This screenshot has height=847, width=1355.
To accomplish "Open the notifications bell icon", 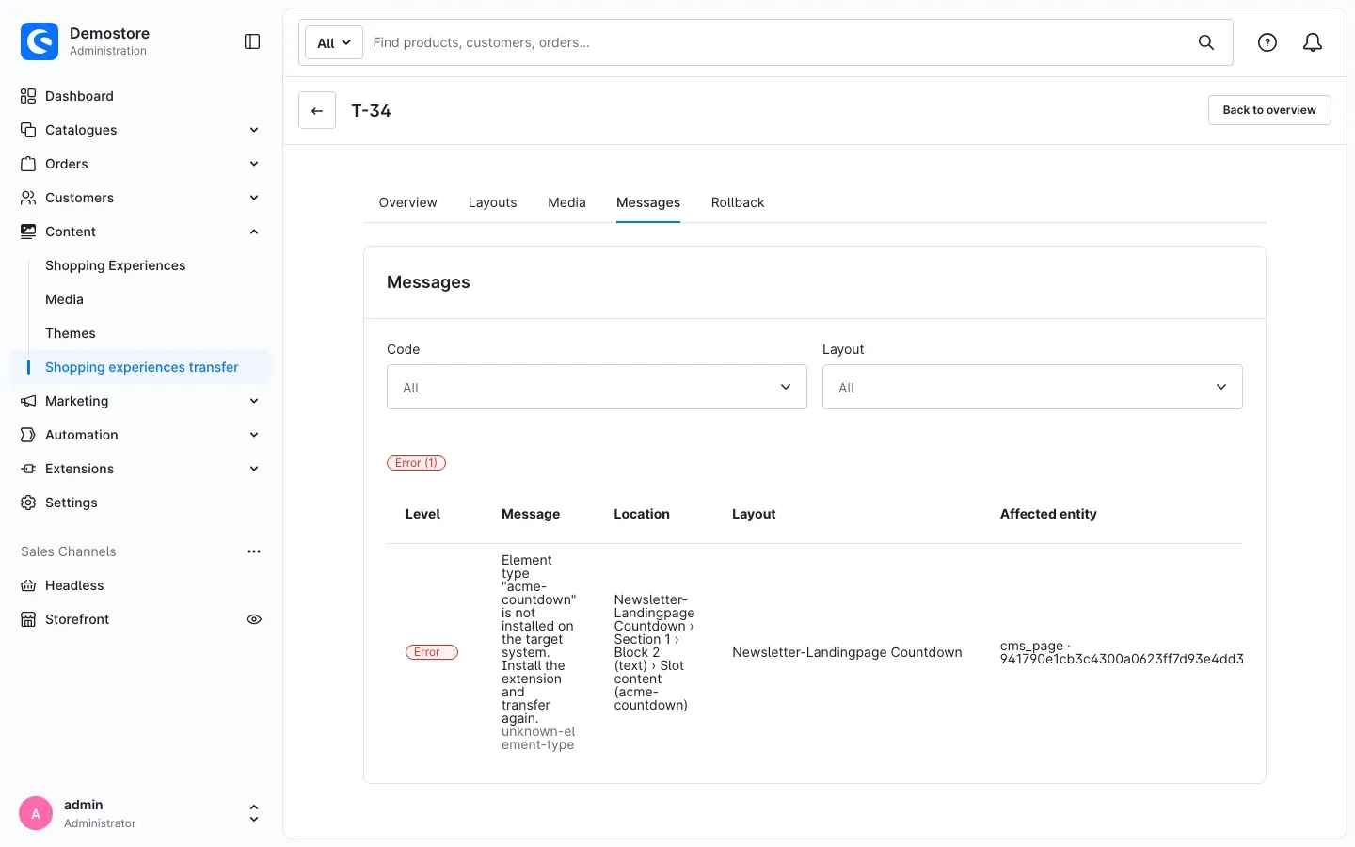I will click(x=1313, y=42).
